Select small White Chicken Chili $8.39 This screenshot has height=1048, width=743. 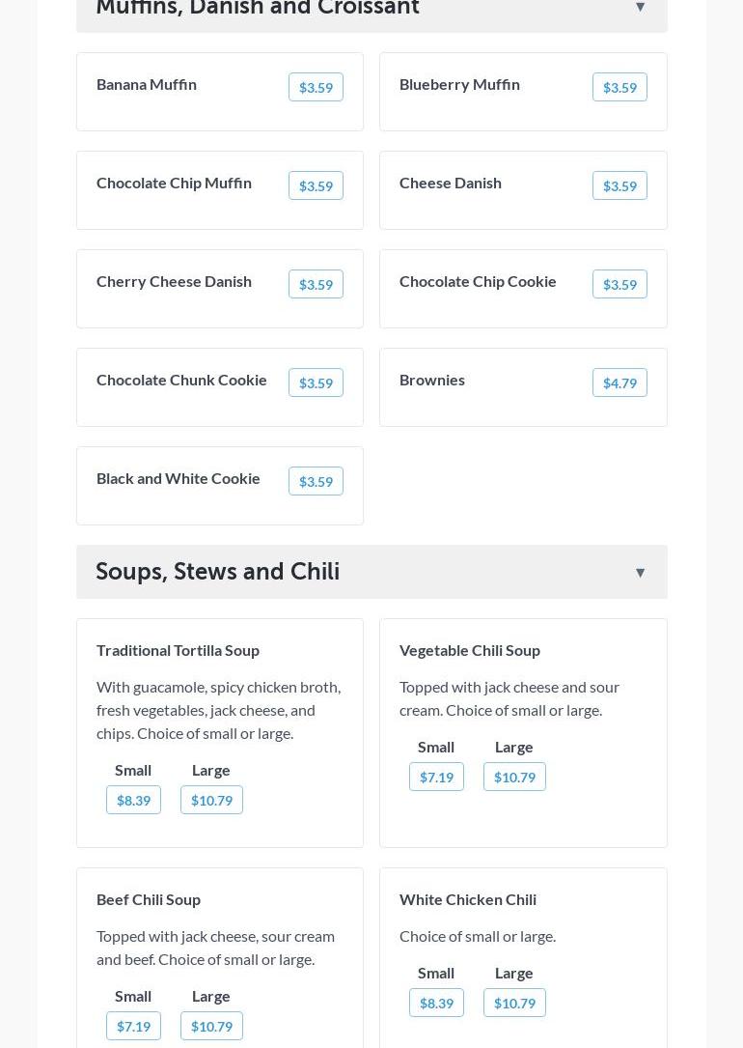point(436,1003)
